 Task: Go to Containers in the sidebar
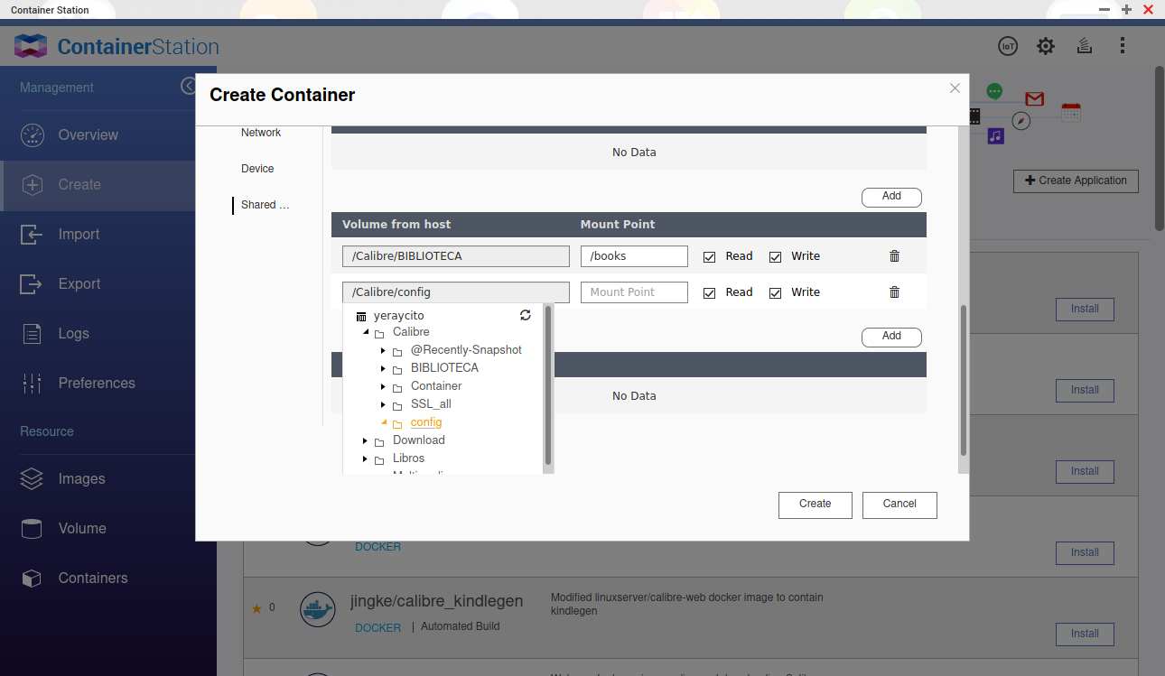click(x=92, y=578)
